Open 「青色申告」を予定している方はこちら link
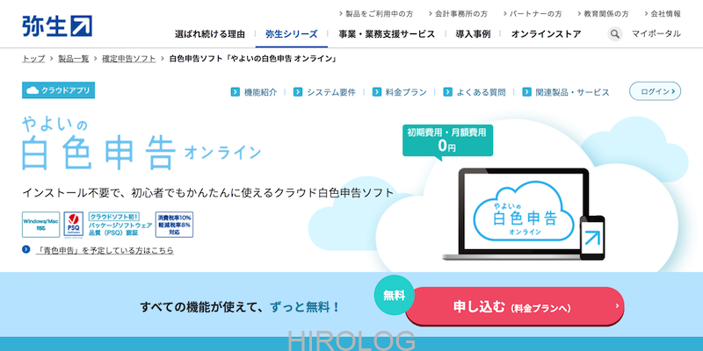Image resolution: width=703 pixels, height=351 pixels. pyautogui.click(x=105, y=250)
